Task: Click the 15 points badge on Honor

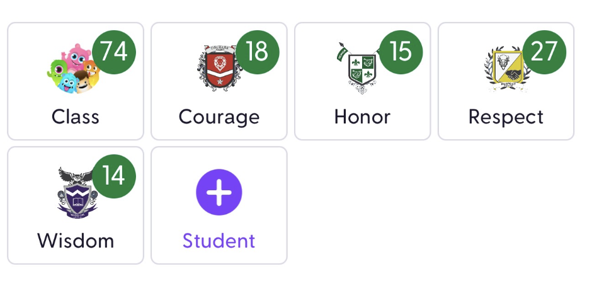Action: pos(401,52)
